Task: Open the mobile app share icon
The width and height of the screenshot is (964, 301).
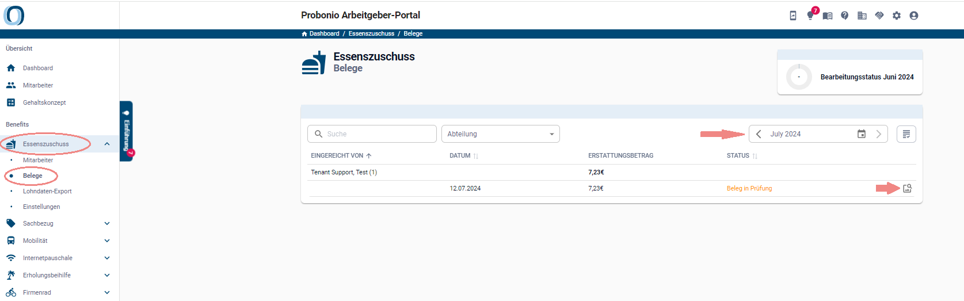Action: pos(793,16)
